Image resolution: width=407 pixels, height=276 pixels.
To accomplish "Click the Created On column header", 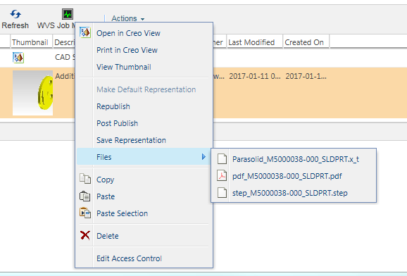I will point(304,42).
